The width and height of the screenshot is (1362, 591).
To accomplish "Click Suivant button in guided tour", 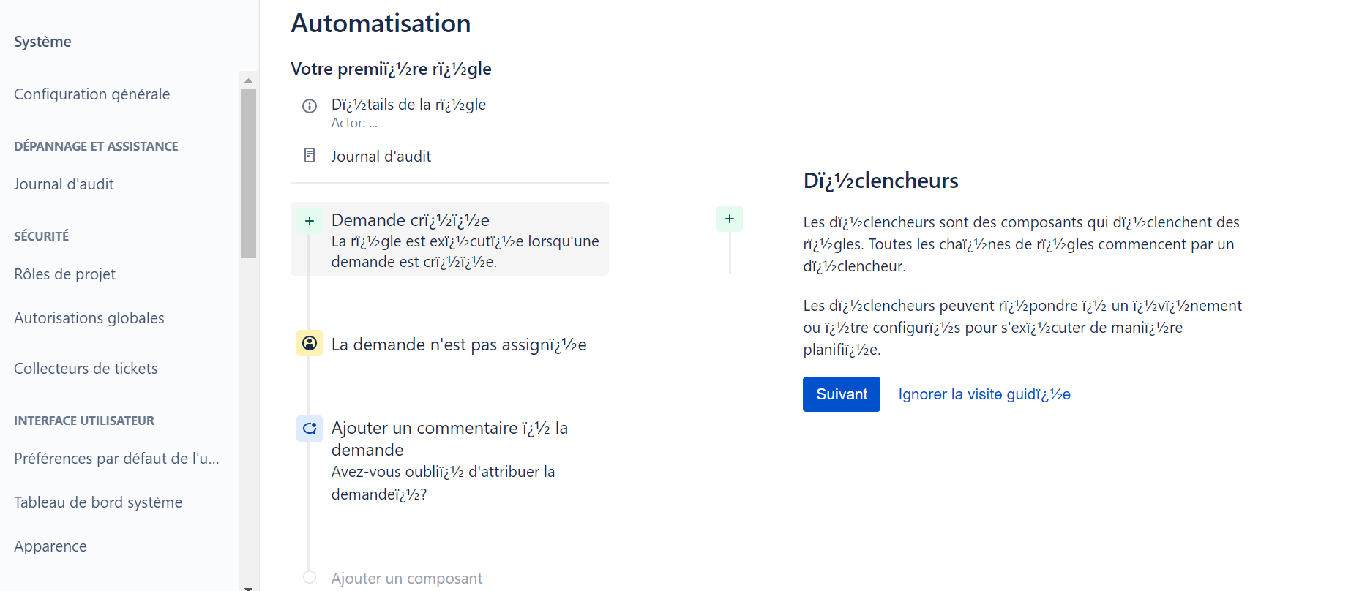I will click(842, 394).
